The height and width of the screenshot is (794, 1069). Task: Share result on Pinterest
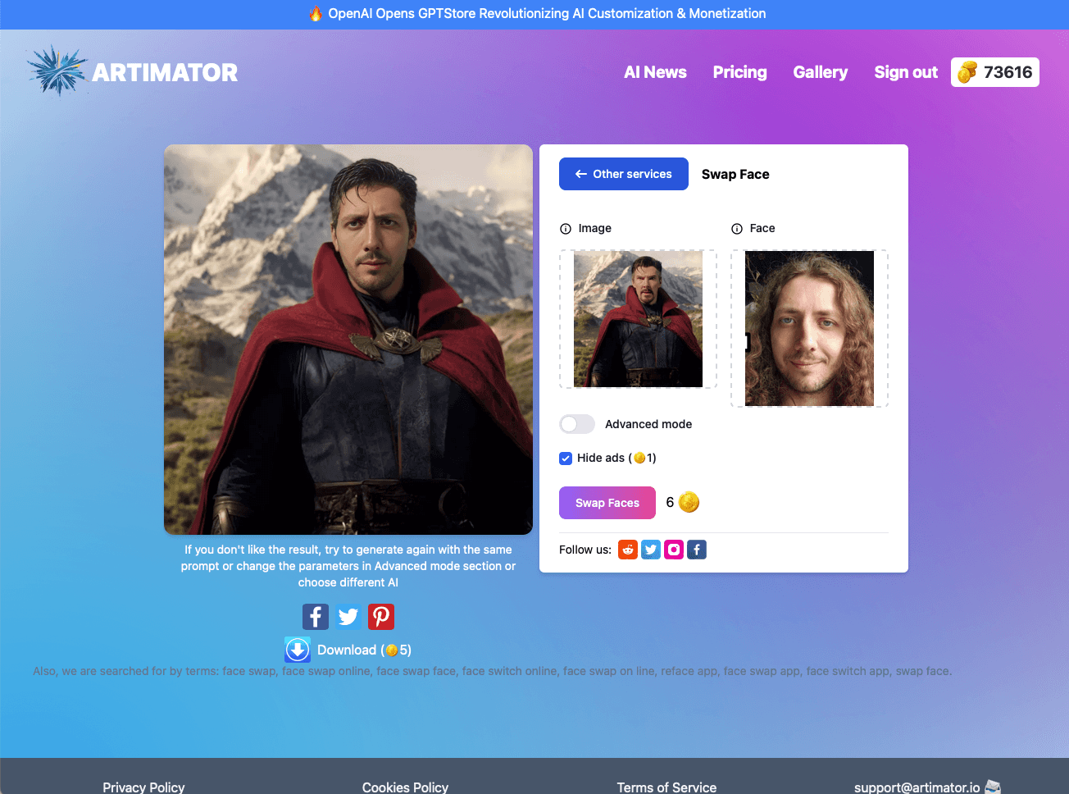[381, 616]
